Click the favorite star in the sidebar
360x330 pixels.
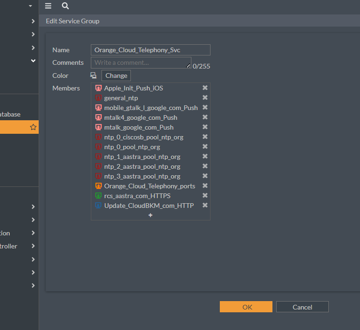[x=33, y=127]
